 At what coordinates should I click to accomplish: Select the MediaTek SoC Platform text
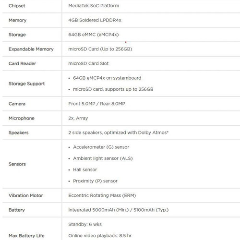click(94, 6)
